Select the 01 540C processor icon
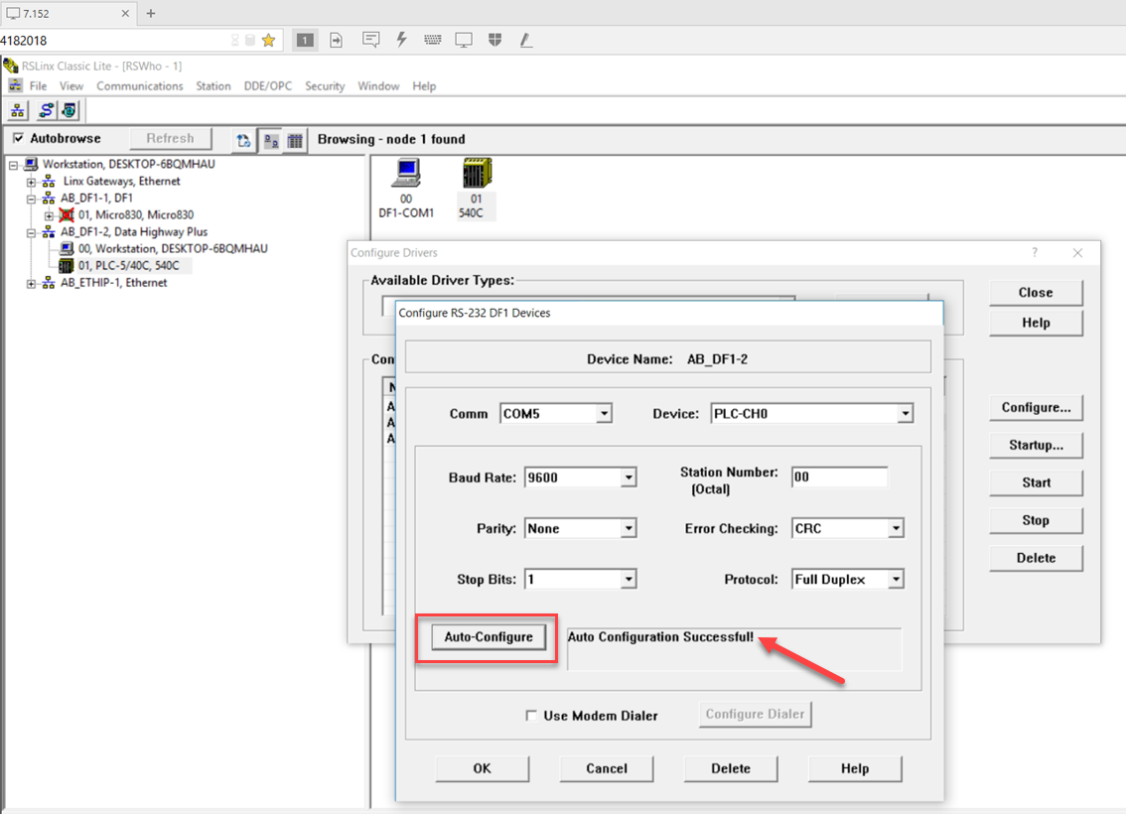The width and height of the screenshot is (1126, 814). [x=476, y=175]
